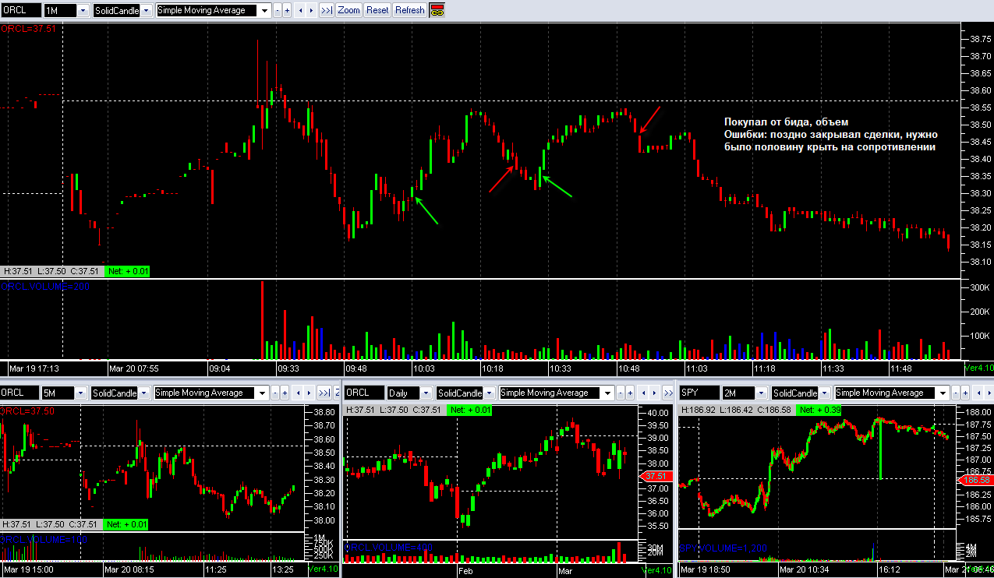Click the Zoom button
Screen dimensions: 994x578
pos(348,10)
